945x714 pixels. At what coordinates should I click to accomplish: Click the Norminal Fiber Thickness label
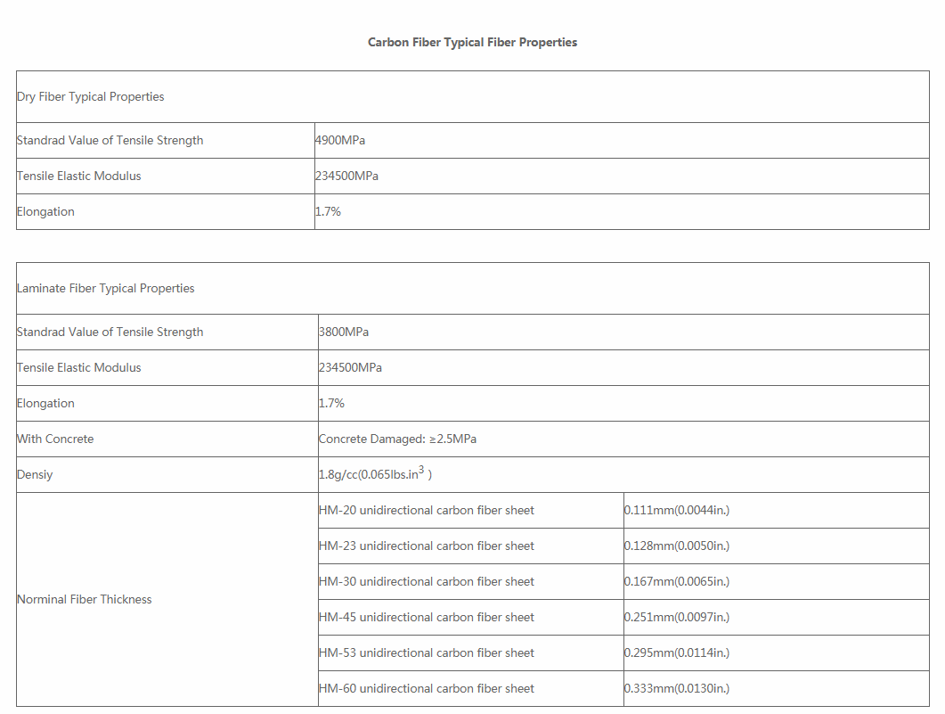85,599
